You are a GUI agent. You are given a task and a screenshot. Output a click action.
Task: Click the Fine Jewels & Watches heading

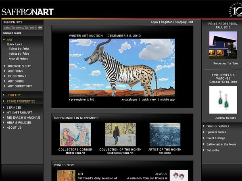(x=223, y=77)
